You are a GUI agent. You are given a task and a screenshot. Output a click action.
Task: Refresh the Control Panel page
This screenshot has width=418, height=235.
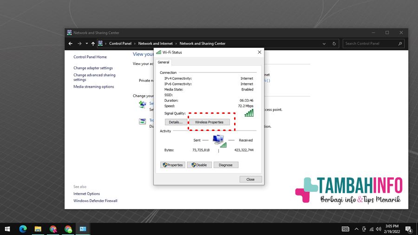(334, 44)
